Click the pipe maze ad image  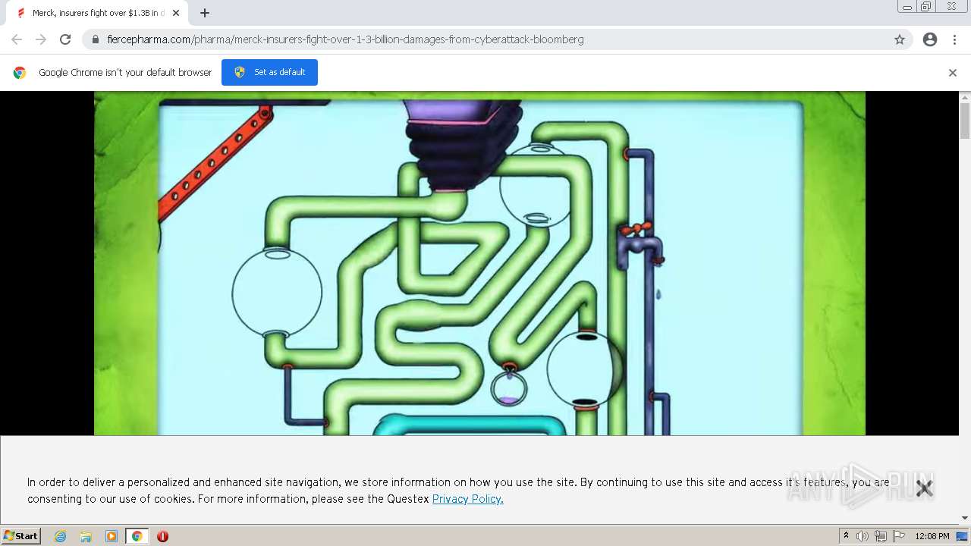(479, 263)
